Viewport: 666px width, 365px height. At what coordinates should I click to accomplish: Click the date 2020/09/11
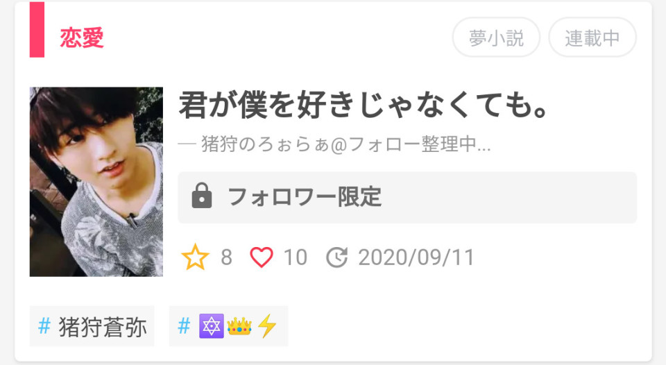416,257
